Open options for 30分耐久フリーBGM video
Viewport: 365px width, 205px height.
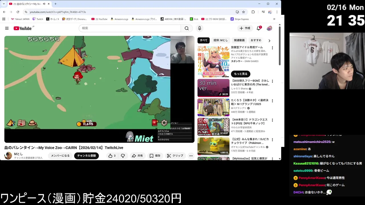[x=272, y=81]
